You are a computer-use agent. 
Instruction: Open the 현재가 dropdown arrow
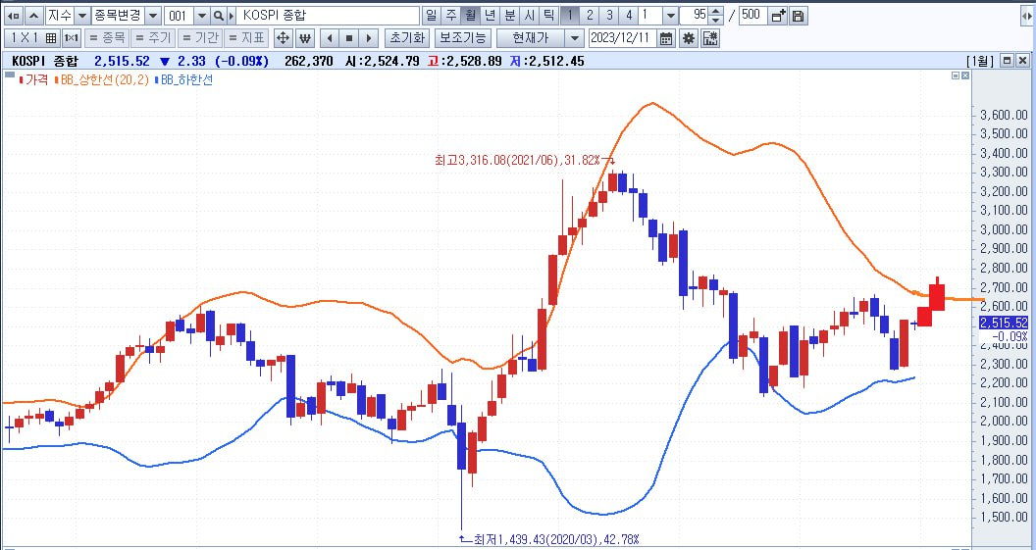pyautogui.click(x=575, y=38)
